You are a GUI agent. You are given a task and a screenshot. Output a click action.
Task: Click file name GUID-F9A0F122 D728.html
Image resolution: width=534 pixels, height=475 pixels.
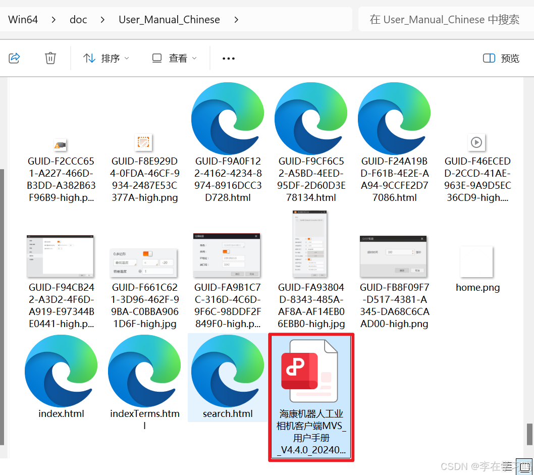click(x=228, y=179)
